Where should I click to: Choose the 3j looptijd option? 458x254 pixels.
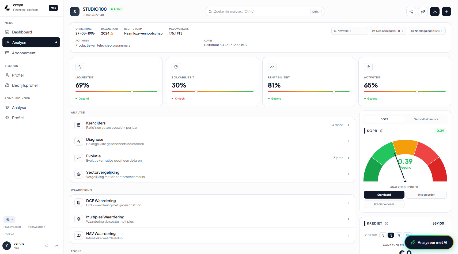click(x=383, y=235)
